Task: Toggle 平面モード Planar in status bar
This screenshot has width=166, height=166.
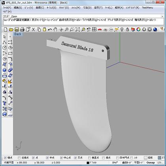Action: 139,162
